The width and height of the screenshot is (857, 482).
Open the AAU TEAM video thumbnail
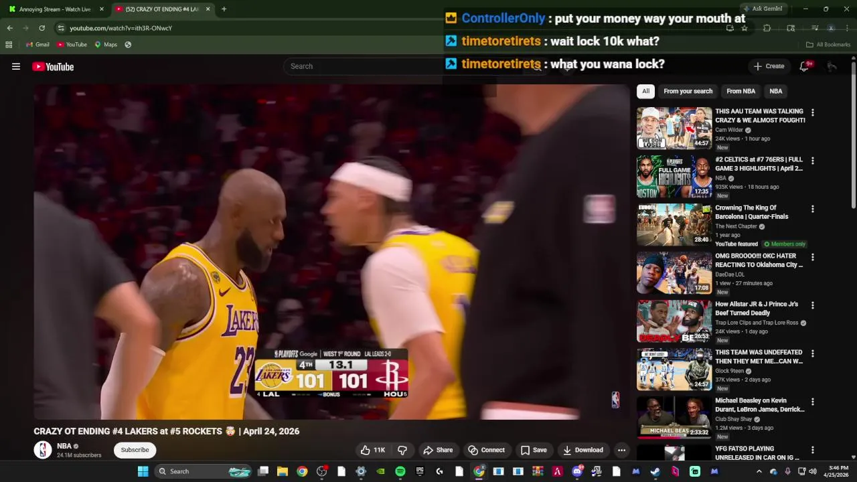click(x=674, y=128)
